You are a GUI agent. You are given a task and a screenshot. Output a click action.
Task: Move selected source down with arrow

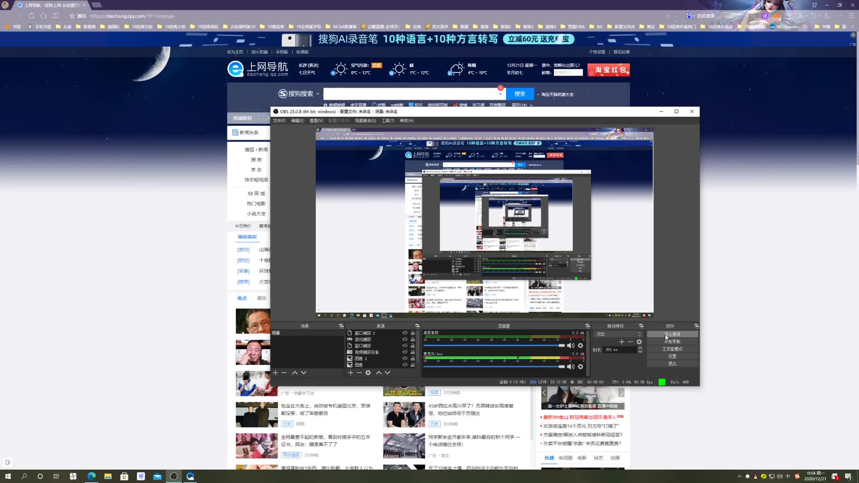coord(387,373)
